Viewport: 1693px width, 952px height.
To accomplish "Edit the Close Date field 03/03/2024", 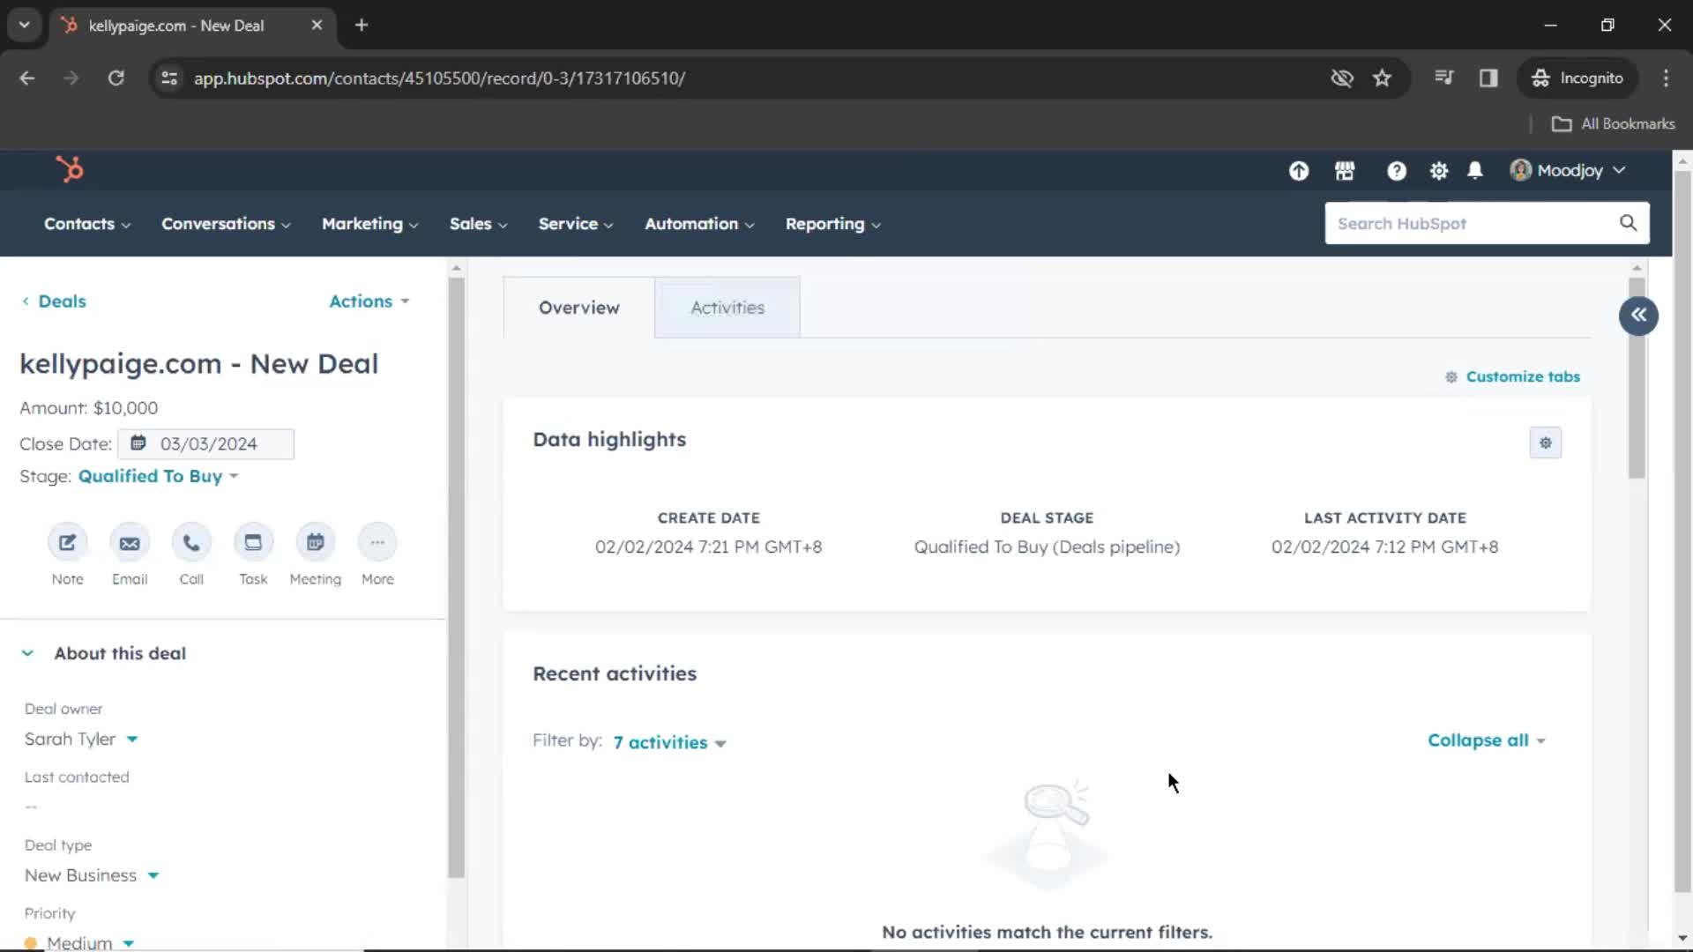I will (205, 443).
